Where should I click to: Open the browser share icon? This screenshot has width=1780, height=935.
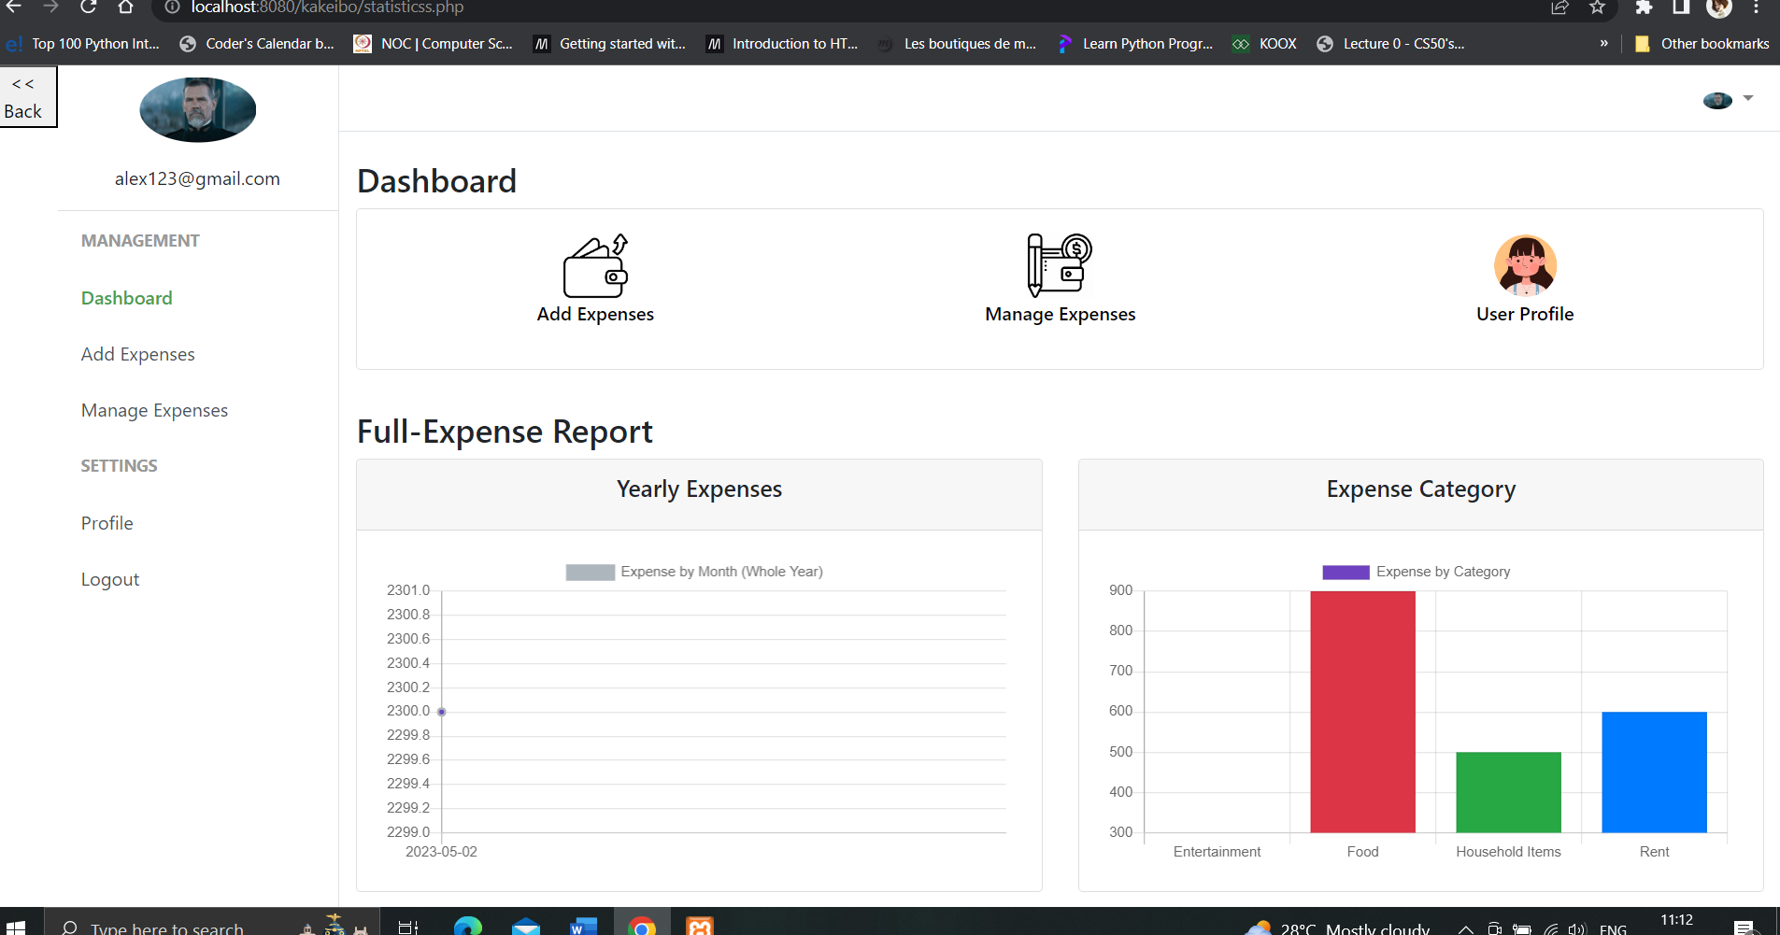[x=1559, y=7]
